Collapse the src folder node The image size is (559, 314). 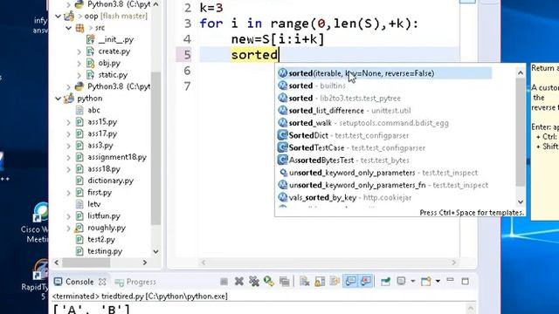coord(68,28)
